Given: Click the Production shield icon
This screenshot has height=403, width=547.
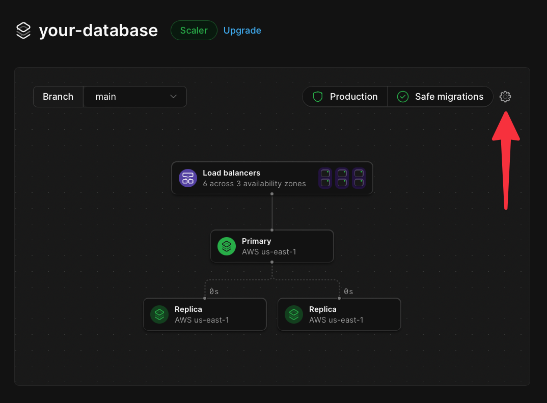Looking at the screenshot, I should click(x=317, y=96).
